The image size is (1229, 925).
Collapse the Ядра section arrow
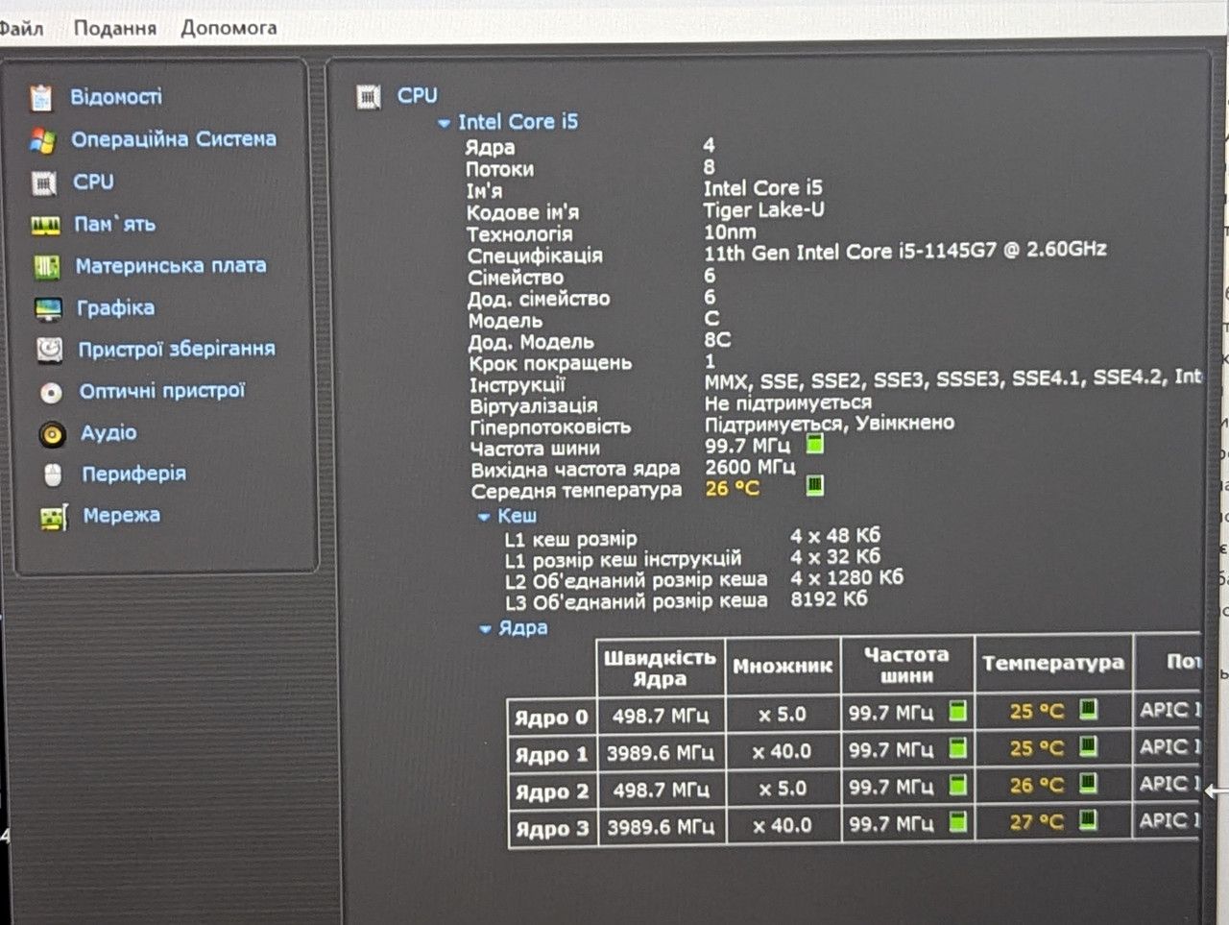[x=486, y=629]
